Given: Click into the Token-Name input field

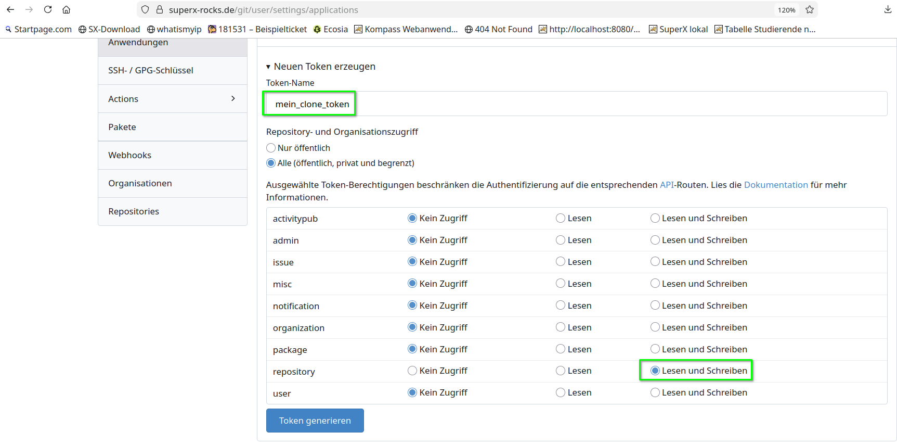Looking at the screenshot, I should click(x=572, y=104).
